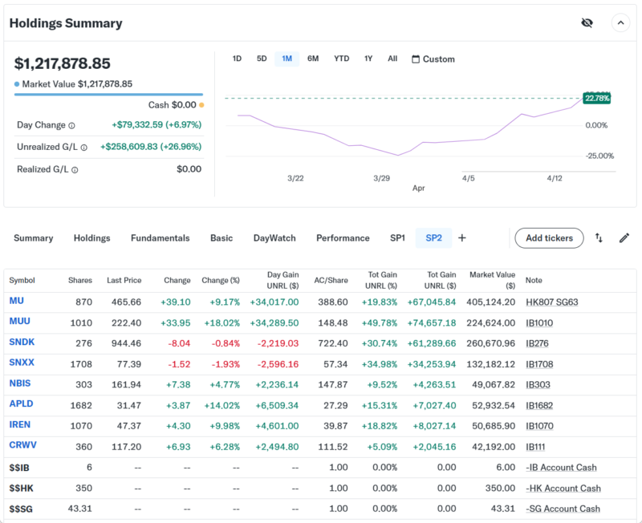Click Day Change info icon
The height and width of the screenshot is (523, 642).
tap(71, 125)
